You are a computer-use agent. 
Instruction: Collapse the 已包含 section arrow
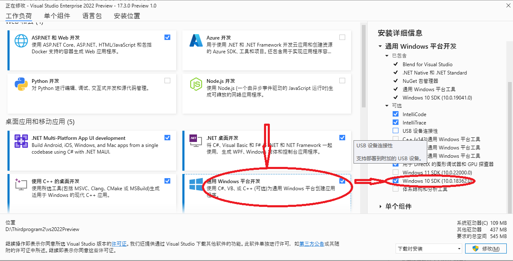pos(387,55)
